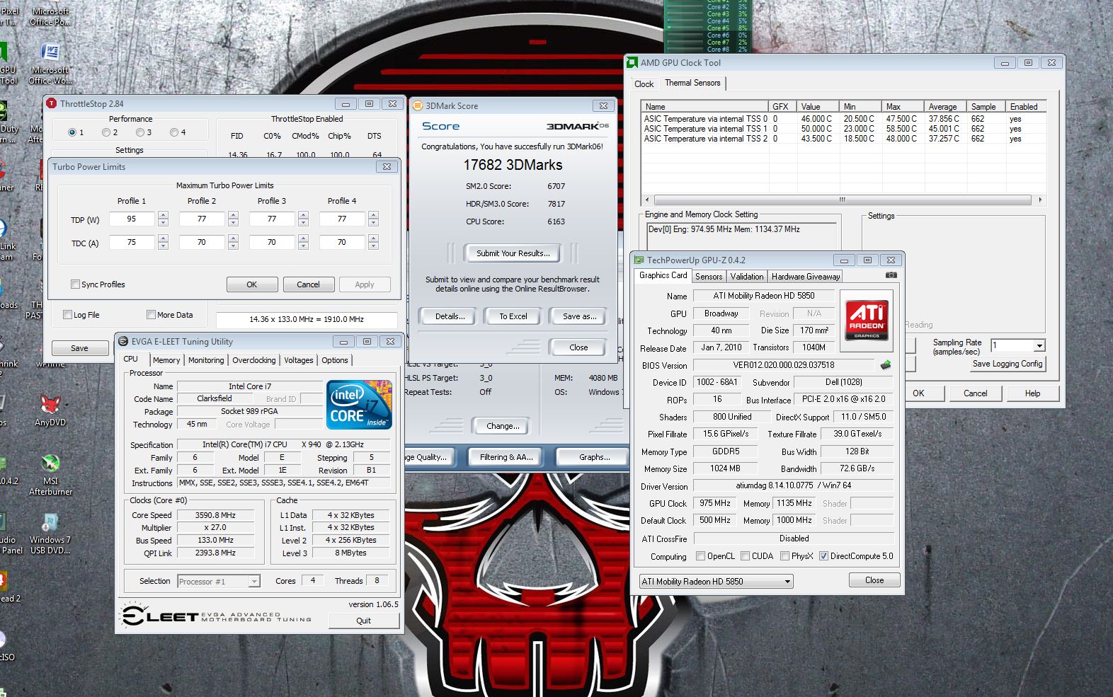Click the Intel Core i7 logo badge
This screenshot has height=697, width=1113.
pyautogui.click(x=359, y=405)
